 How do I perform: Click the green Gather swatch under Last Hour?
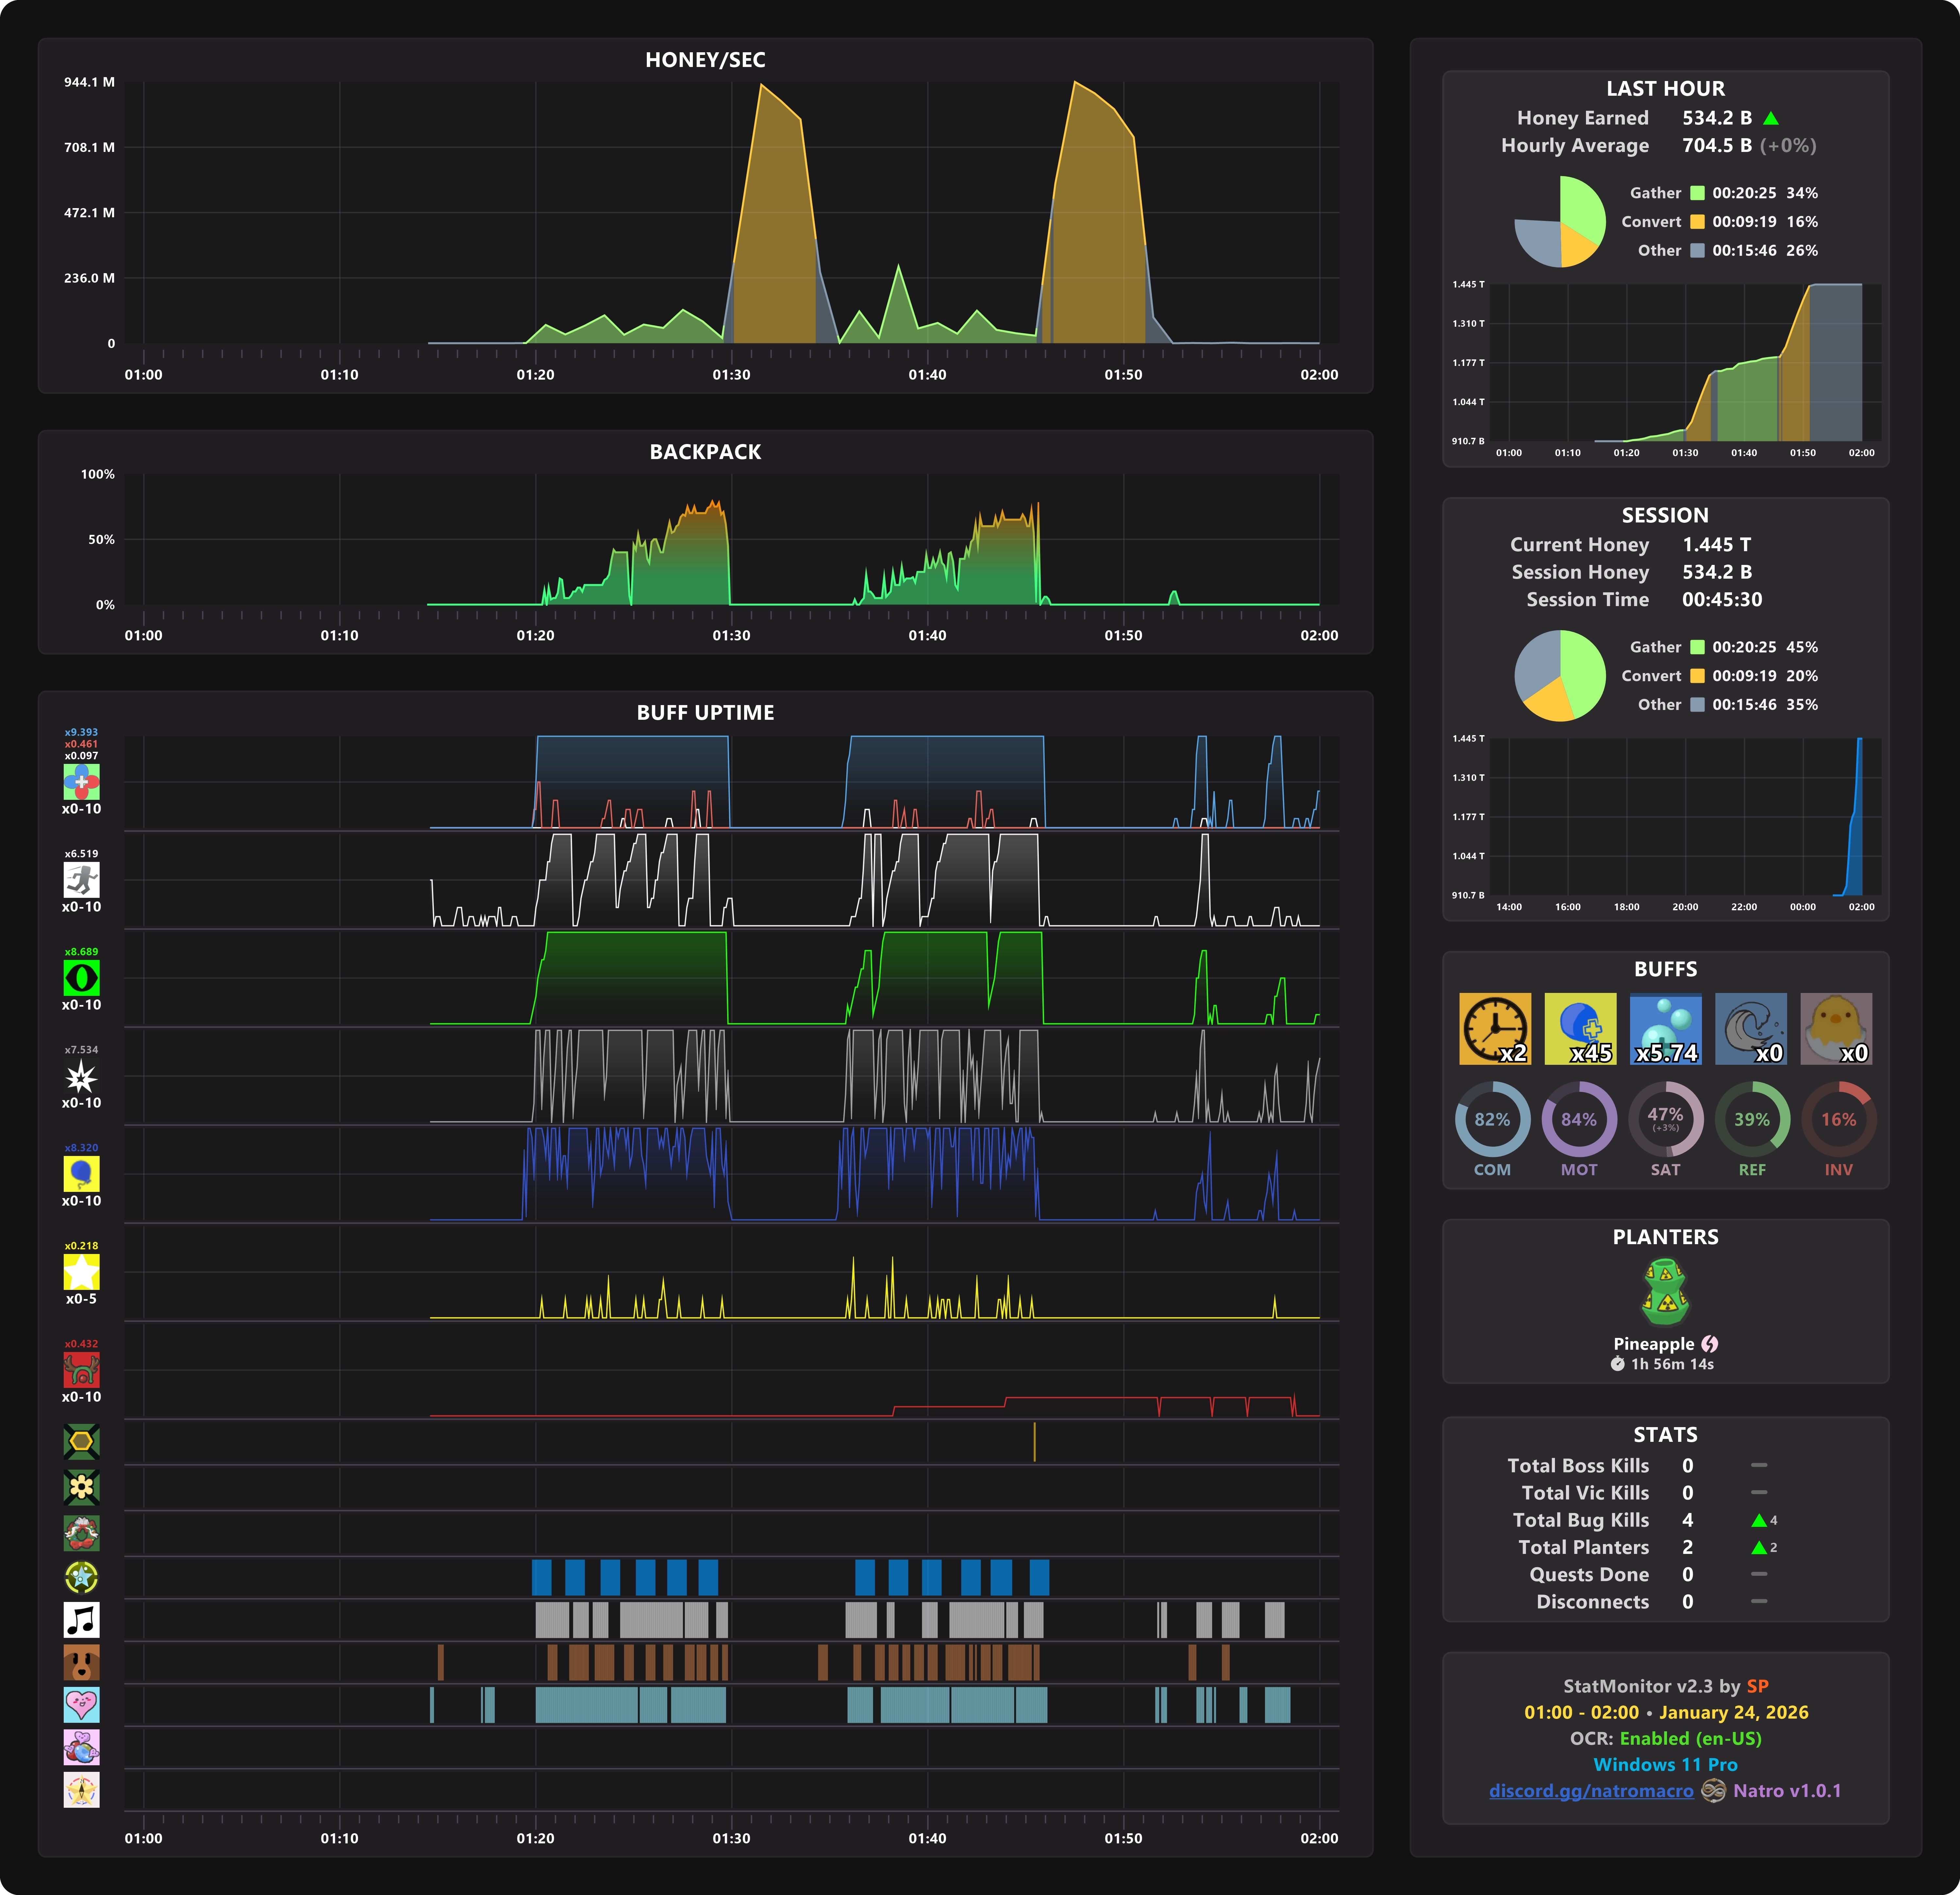(1697, 193)
